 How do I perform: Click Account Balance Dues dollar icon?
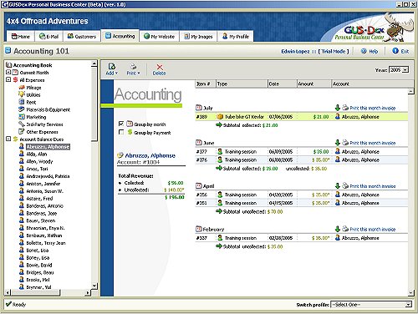click(x=15, y=139)
